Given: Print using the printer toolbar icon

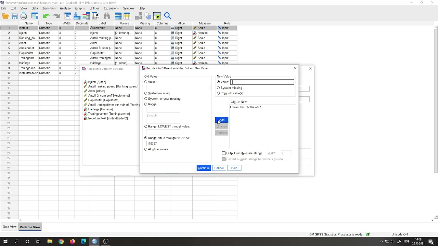Looking at the screenshot, I should point(24,16).
